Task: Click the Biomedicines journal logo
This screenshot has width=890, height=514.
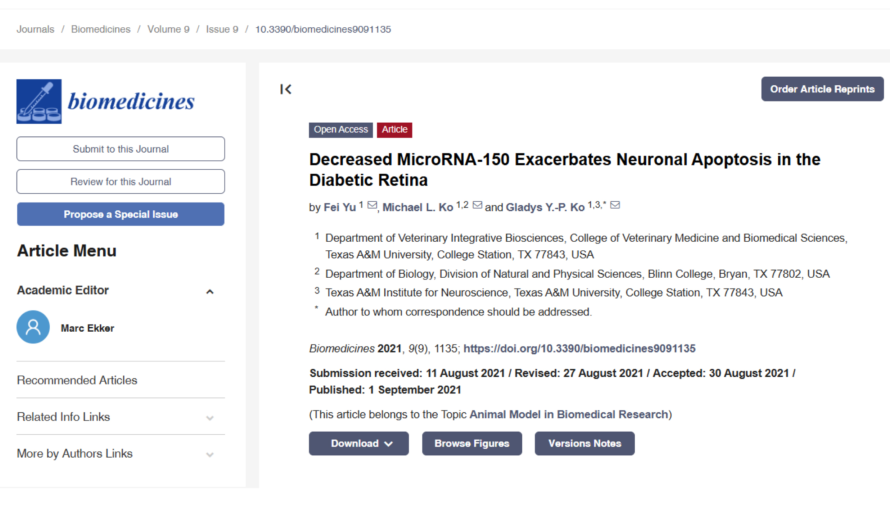Action: click(105, 101)
